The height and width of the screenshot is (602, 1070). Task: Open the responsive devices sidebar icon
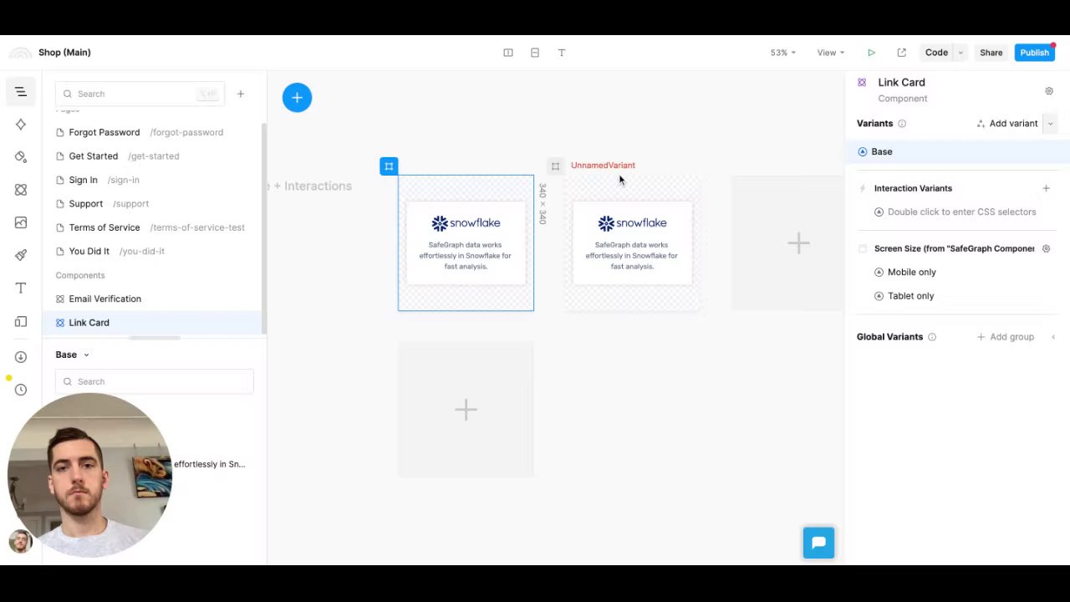tap(21, 322)
